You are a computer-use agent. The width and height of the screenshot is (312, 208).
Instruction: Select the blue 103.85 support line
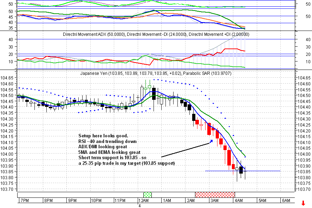point(243,171)
